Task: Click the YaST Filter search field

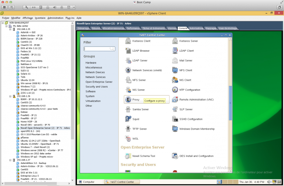Action: [x=99, y=49]
